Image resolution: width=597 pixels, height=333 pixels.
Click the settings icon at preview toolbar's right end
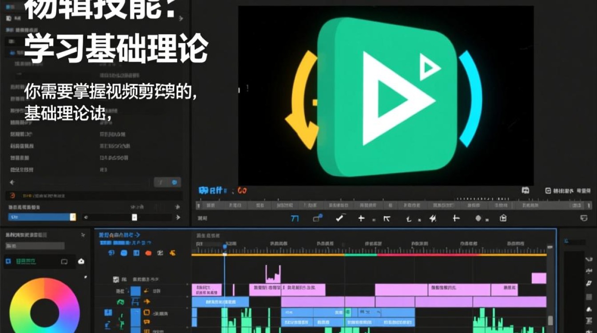tap(584, 218)
